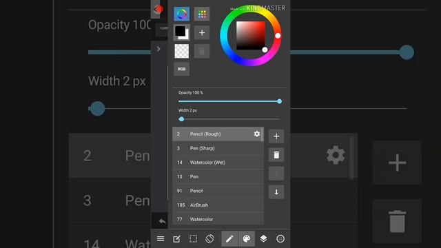The image size is (441, 248).
Task: Add a new brush
Action: pyautogui.click(x=276, y=136)
